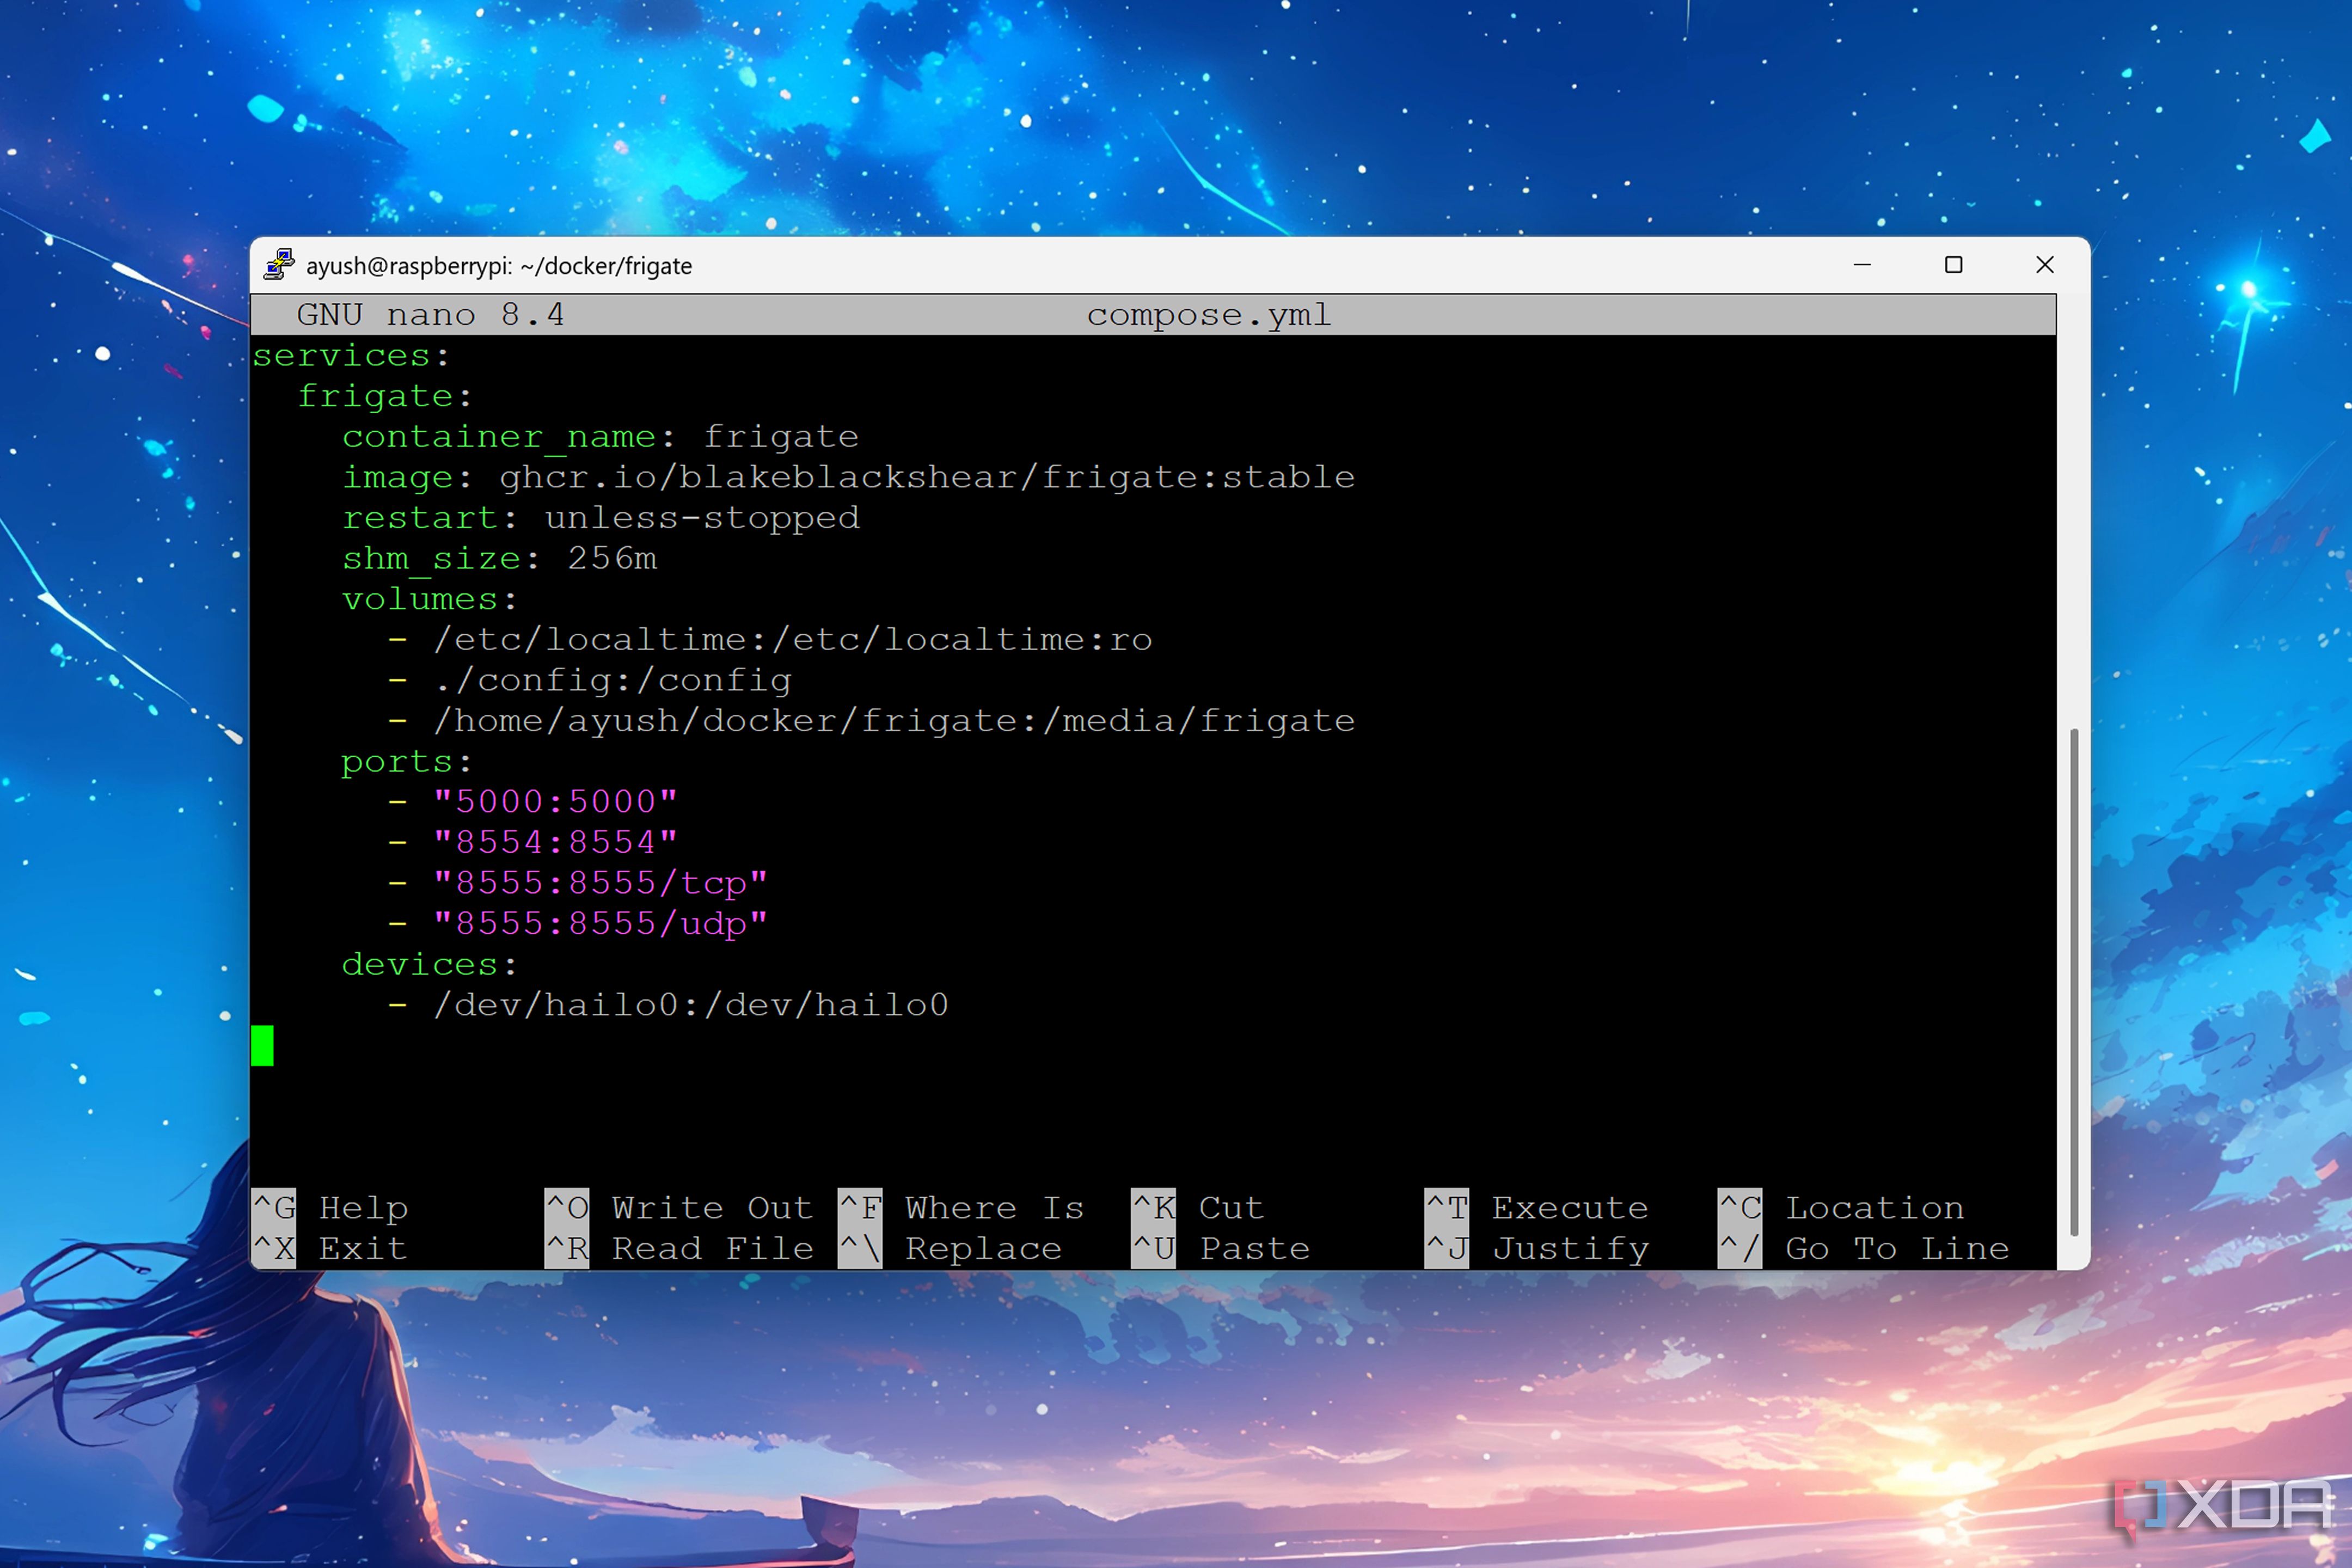The image size is (2352, 1568).
Task: Click the 'container_name: frigate' line
Action: pos(600,437)
